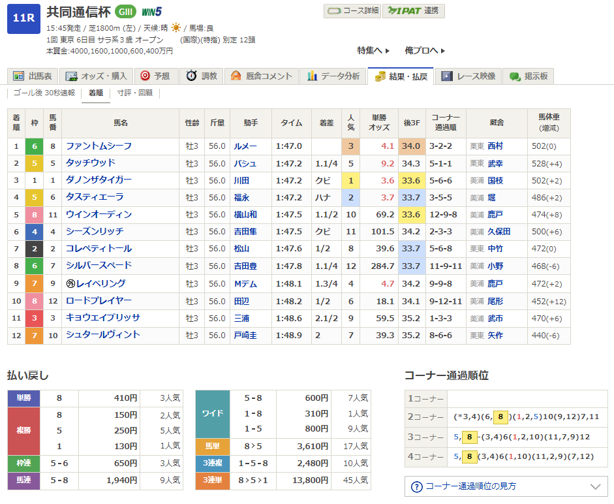This screenshot has height=504, width=614.
Task: Switch to 寸評・回顧 sub-tab
Action: [x=134, y=93]
